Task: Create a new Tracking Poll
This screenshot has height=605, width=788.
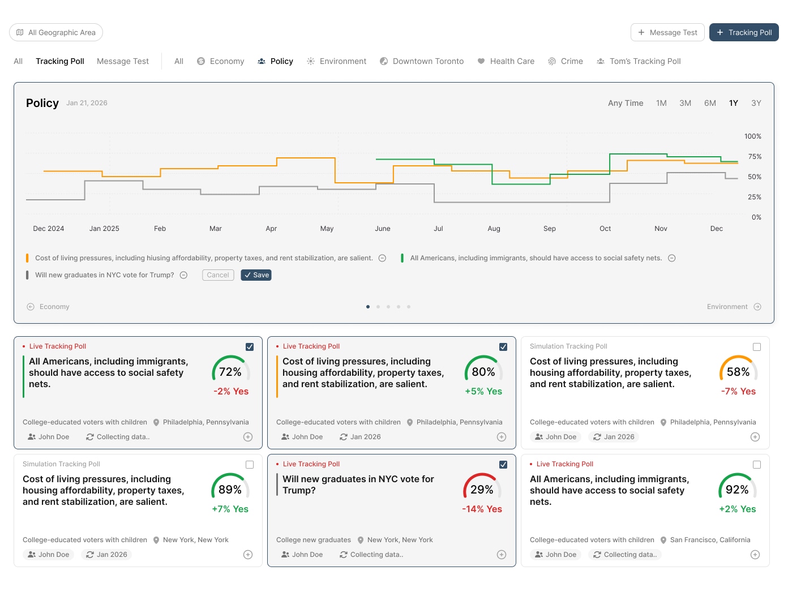Action: point(744,32)
